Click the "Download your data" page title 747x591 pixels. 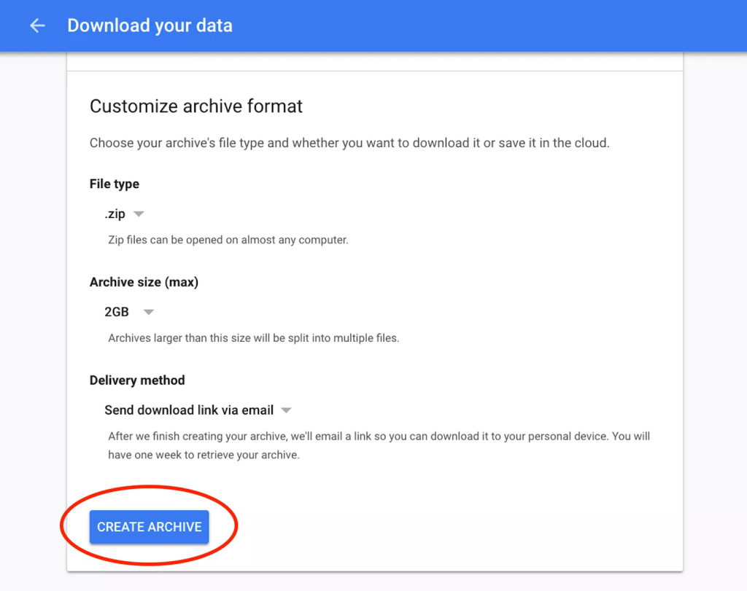click(x=150, y=26)
